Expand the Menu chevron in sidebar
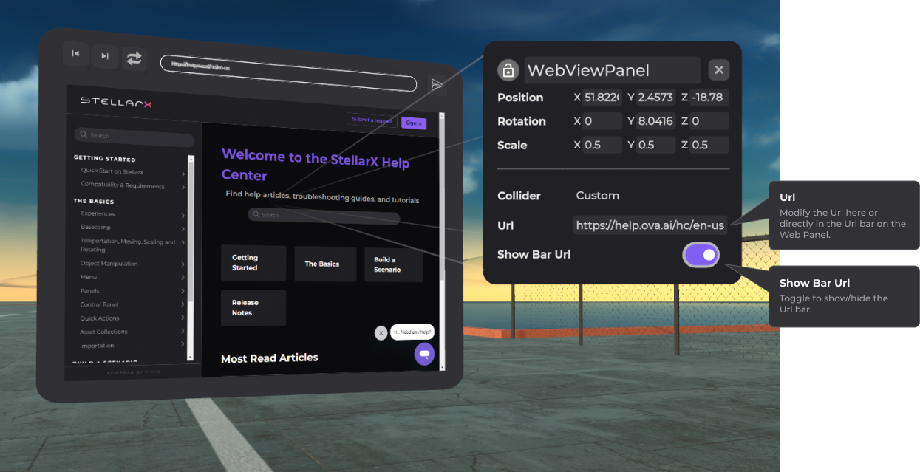Viewport: 920px width, 472px height. [183, 278]
